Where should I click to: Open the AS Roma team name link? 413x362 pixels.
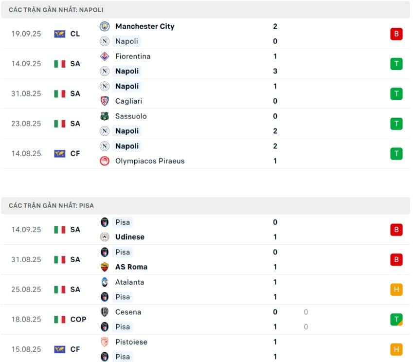tap(131, 267)
